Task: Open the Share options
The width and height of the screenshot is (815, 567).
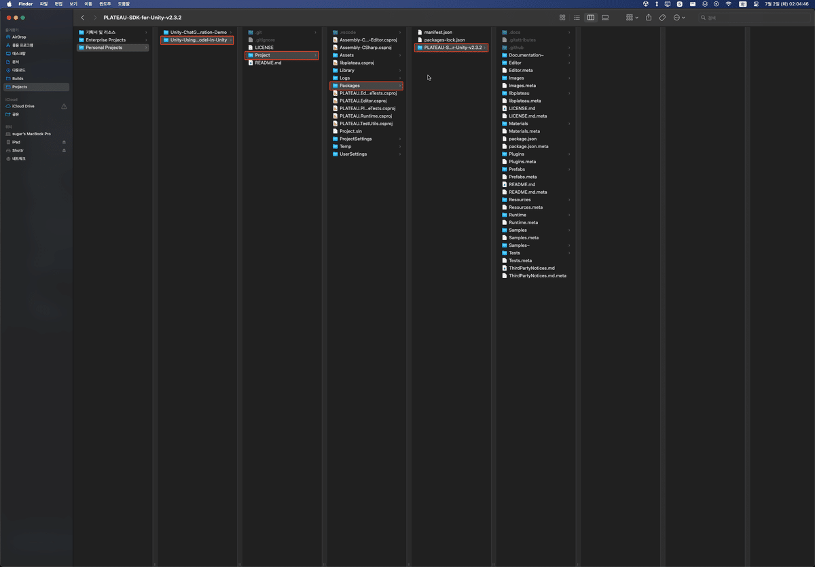Action: pyautogui.click(x=649, y=17)
